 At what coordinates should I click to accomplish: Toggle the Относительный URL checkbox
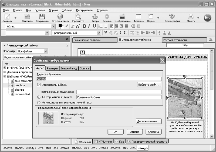click(x=39, y=85)
